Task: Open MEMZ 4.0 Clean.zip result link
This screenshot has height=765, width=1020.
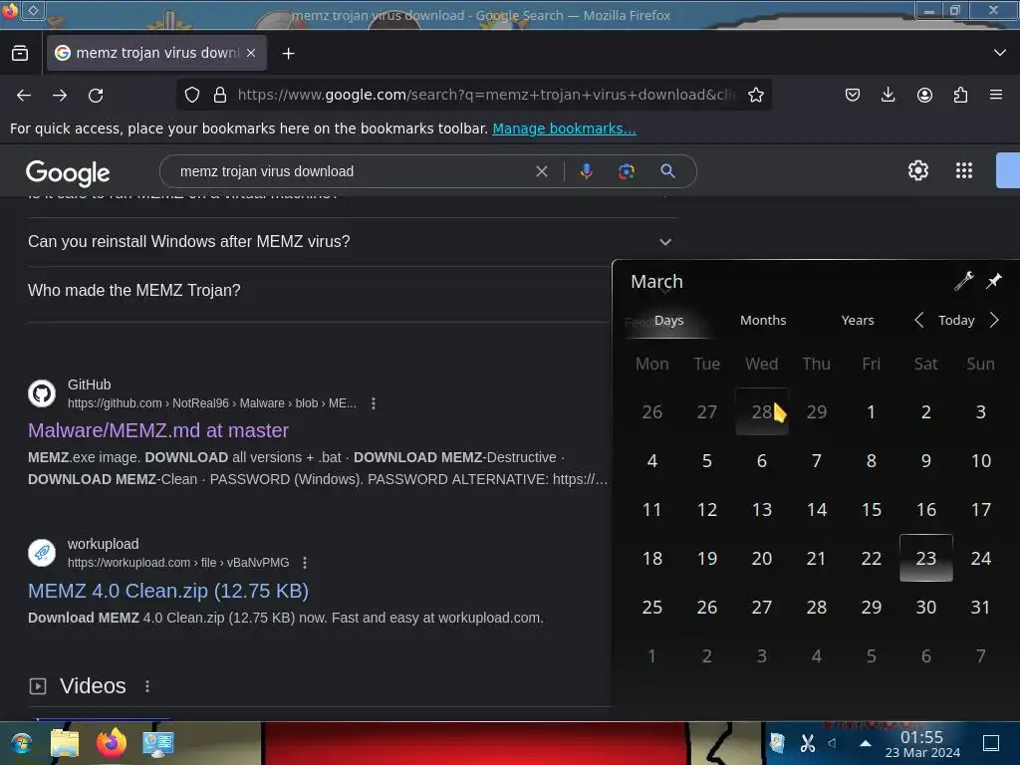Action: [x=167, y=591]
